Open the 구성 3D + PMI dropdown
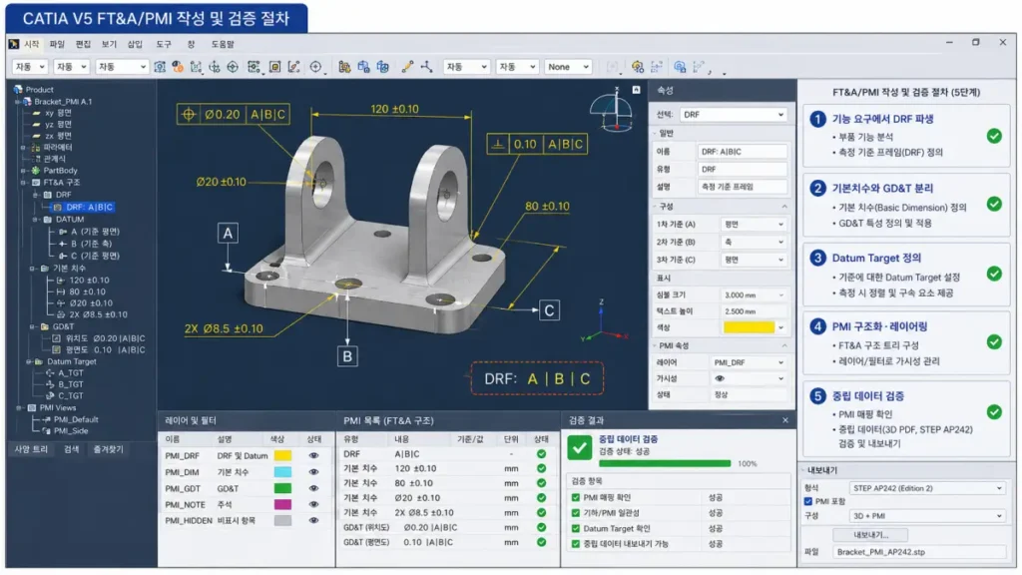The width and height of the screenshot is (1022, 575). (x=927, y=516)
